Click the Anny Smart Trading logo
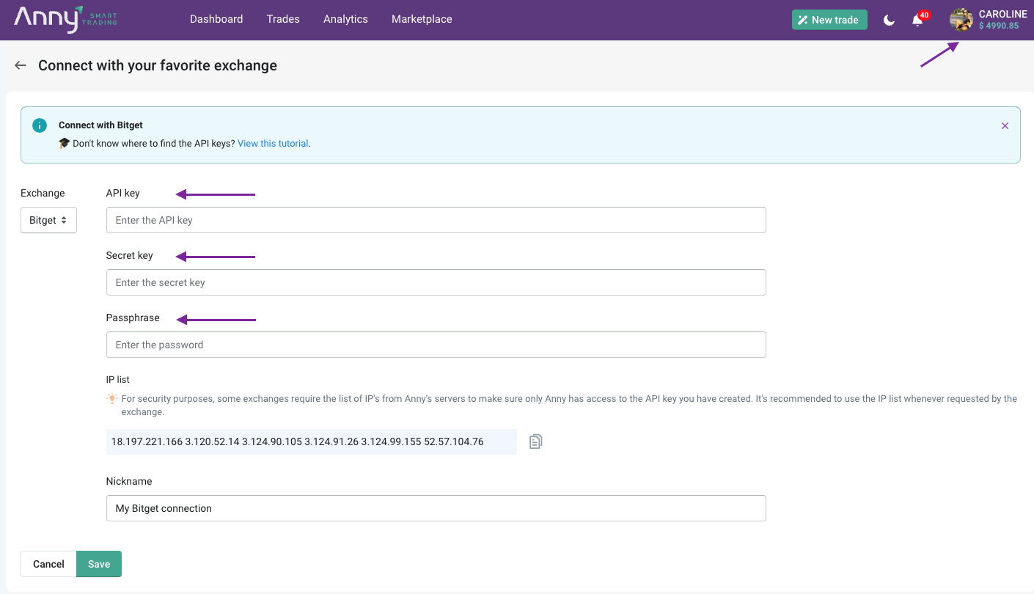This screenshot has height=594, width=1034. coord(65,19)
